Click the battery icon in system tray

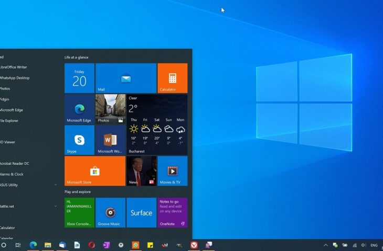(345, 245)
